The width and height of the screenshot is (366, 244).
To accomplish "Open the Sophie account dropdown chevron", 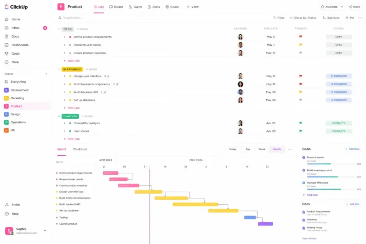I will [45, 230].
